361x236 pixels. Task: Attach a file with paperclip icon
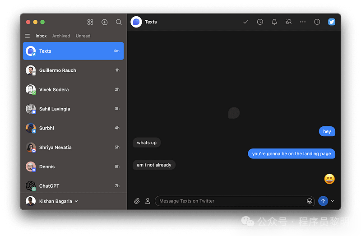tap(137, 201)
